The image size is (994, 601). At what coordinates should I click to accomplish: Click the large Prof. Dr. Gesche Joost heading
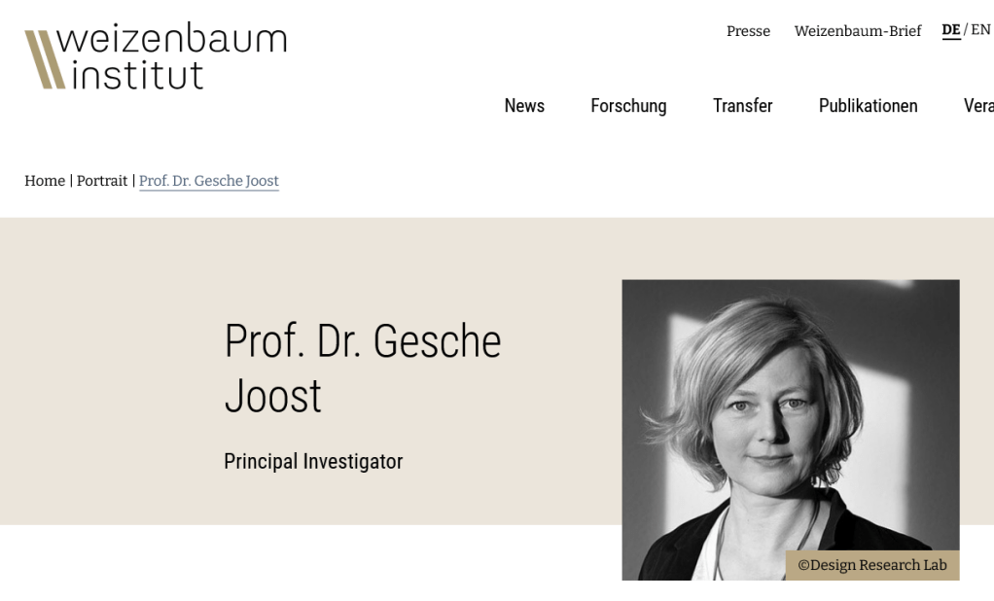(x=362, y=369)
